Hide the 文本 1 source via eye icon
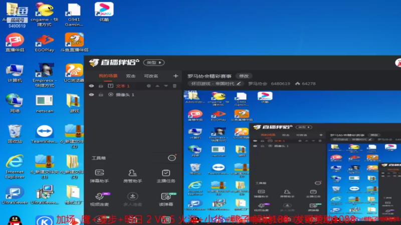 [x=91, y=86]
